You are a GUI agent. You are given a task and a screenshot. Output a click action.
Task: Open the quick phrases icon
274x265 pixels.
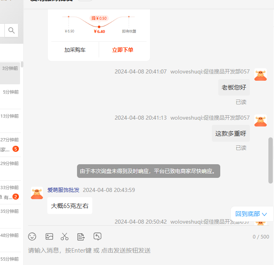point(81,236)
